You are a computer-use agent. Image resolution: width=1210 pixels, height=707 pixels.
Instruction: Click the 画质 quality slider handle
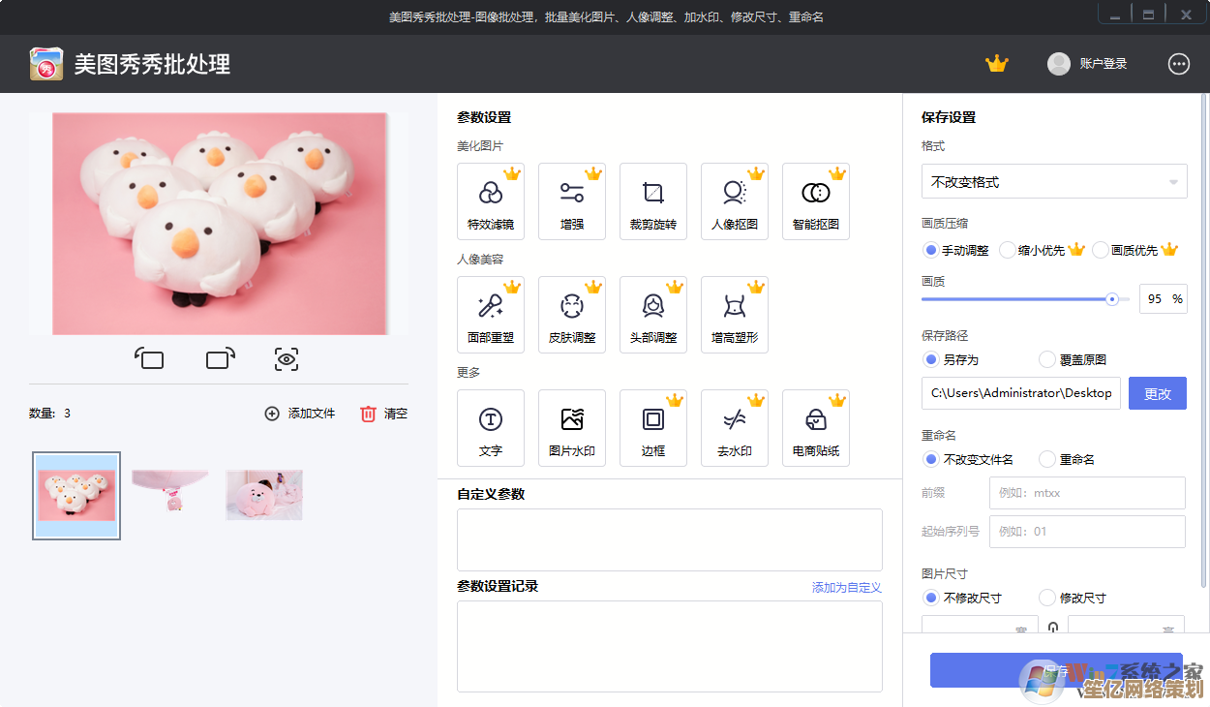[x=1112, y=299]
